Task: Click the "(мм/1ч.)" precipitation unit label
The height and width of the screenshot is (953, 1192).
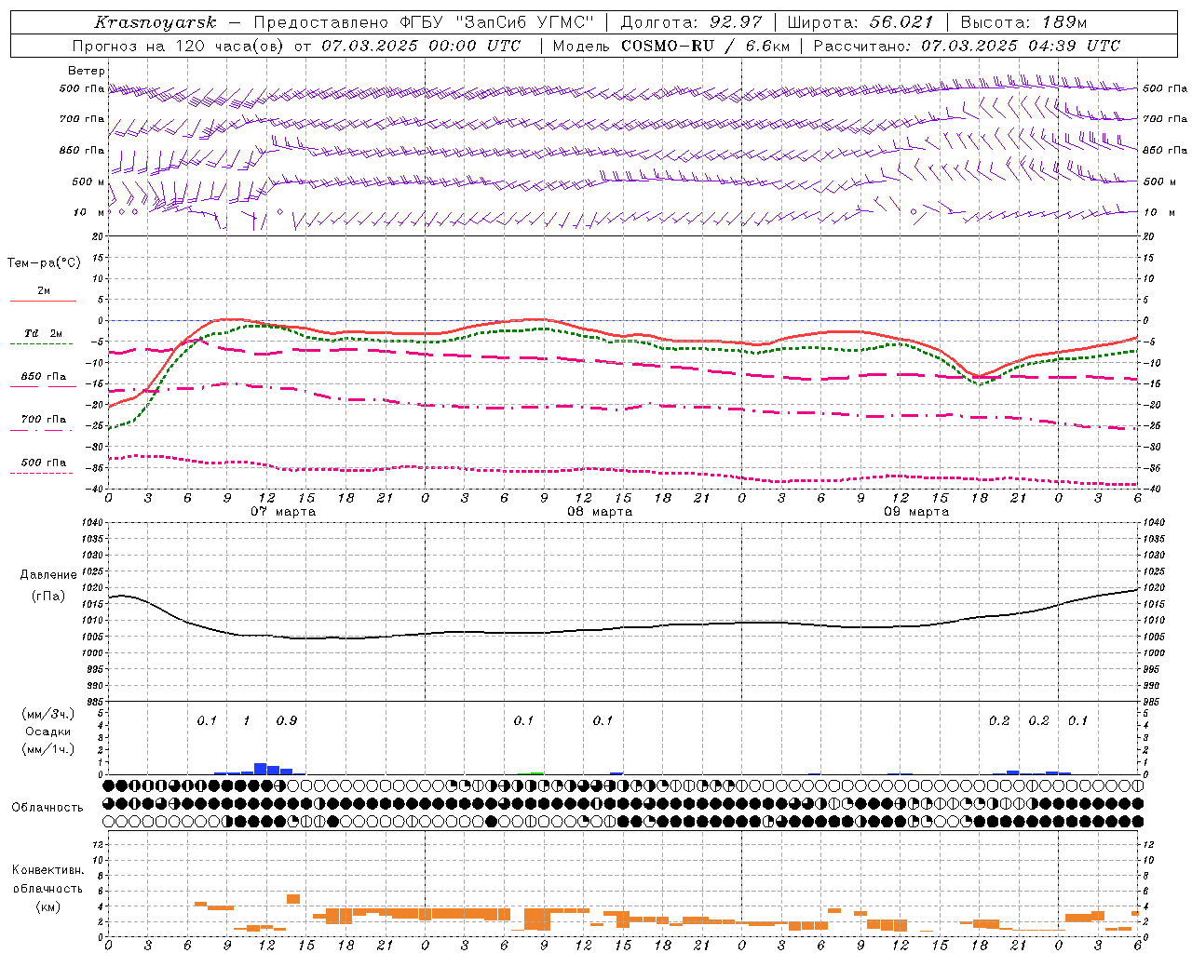Action: click(48, 749)
